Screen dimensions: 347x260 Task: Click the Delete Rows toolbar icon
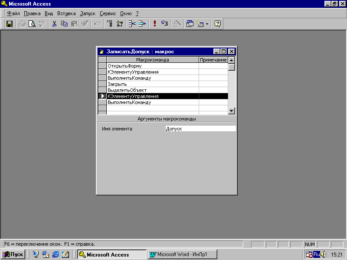[142, 24]
